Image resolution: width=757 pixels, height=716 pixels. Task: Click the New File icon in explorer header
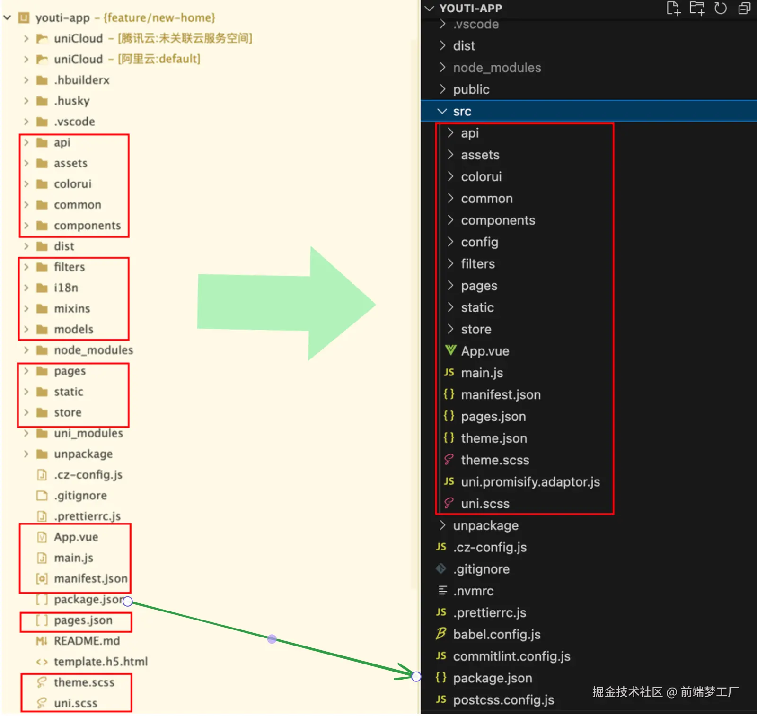click(673, 9)
